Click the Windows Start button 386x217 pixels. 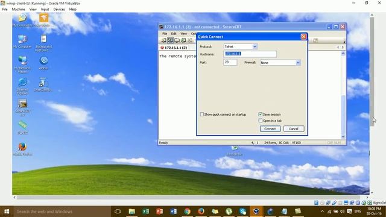pos(7,212)
